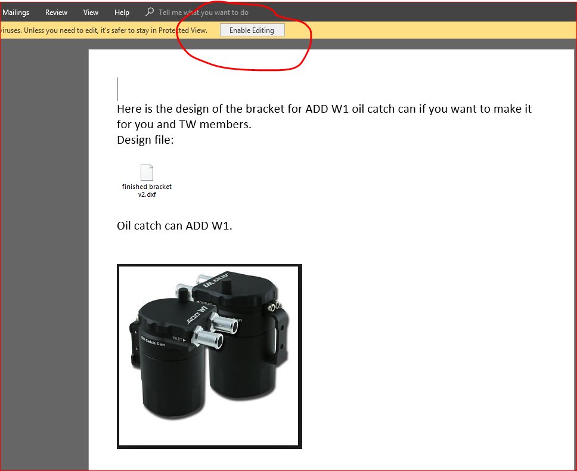Switch to the View ribbon tab

click(x=91, y=13)
